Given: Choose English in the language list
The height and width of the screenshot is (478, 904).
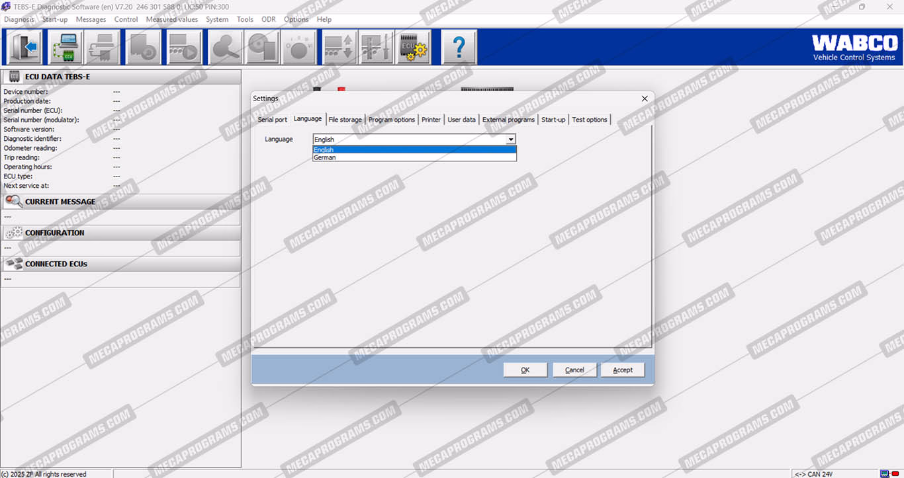Looking at the screenshot, I should (324, 150).
